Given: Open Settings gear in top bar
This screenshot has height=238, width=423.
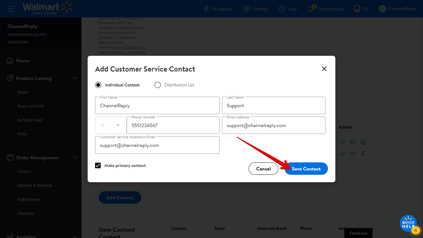Looking at the screenshot, I should [x=247, y=9].
